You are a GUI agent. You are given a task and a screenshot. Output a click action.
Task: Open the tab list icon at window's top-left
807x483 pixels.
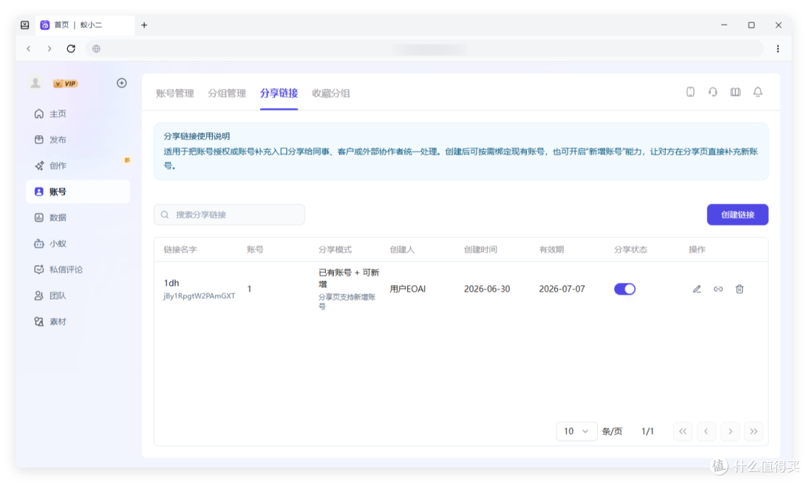pyautogui.click(x=25, y=25)
